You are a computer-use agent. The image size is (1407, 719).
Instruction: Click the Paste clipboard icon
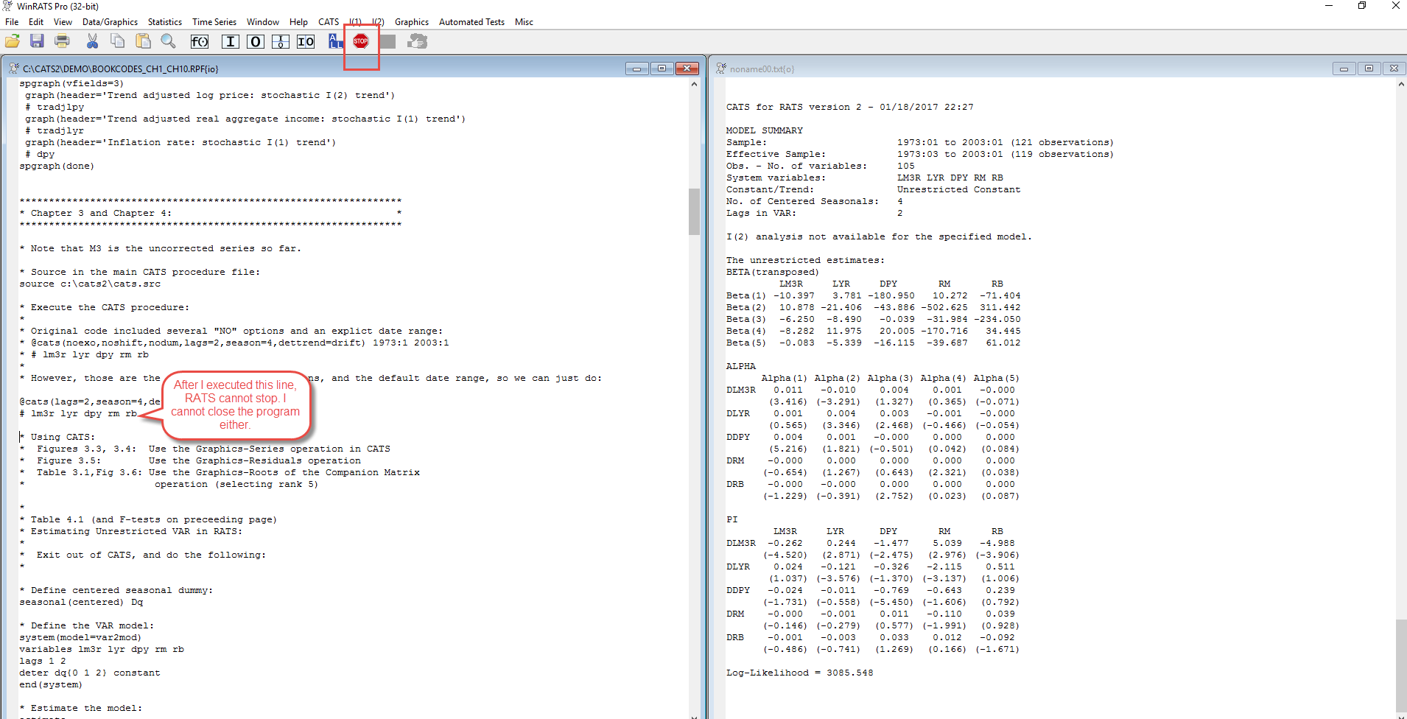point(143,41)
